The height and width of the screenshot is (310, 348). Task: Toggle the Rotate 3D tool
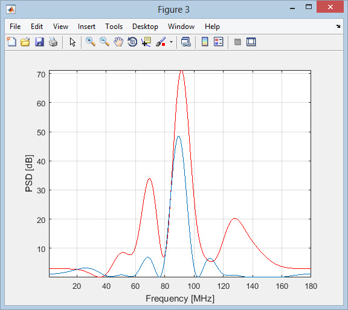(132, 42)
